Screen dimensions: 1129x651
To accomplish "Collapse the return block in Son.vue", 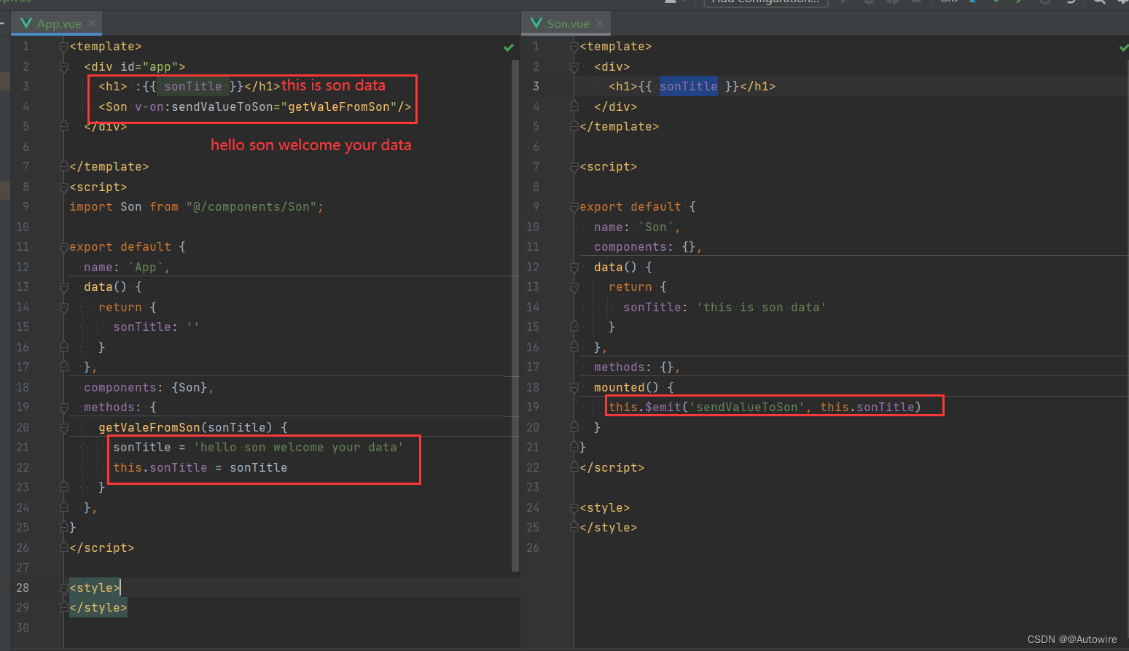I will tap(574, 287).
